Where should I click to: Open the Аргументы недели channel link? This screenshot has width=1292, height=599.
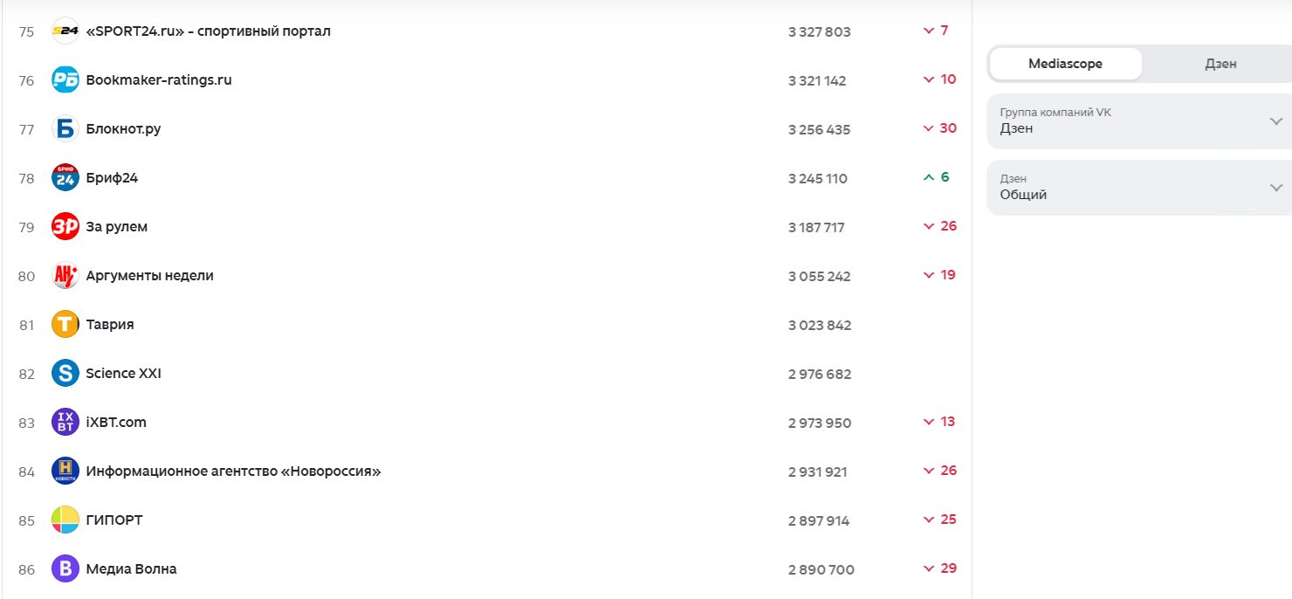pyautogui.click(x=149, y=276)
